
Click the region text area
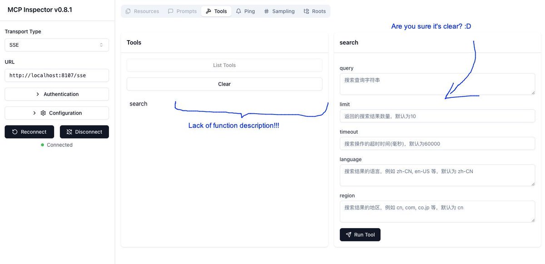437,211
